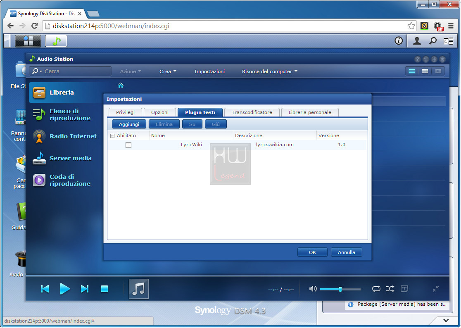Open Server media in the sidebar
The image size is (461, 328).
(x=66, y=158)
